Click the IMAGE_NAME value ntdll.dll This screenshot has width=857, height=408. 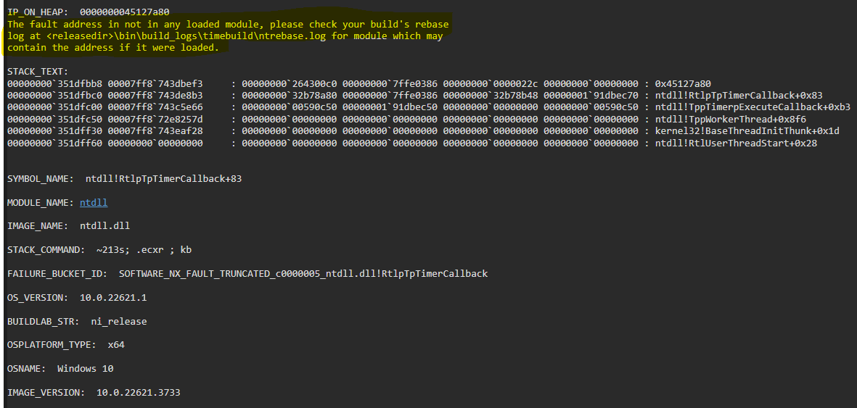104,226
